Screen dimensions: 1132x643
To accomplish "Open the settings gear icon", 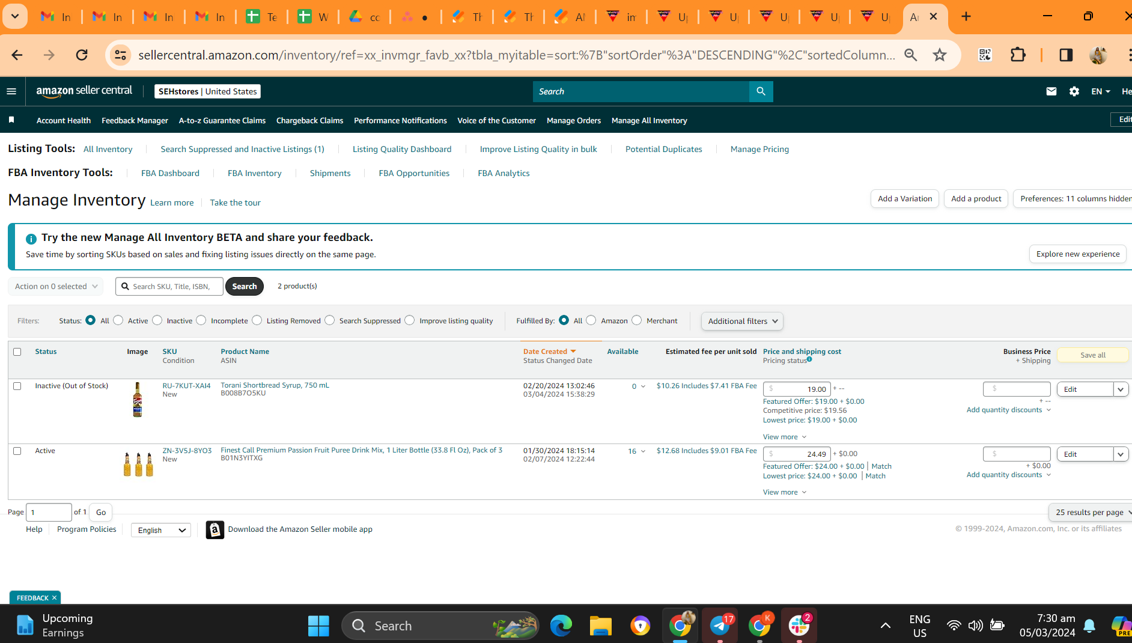I will [x=1074, y=91].
